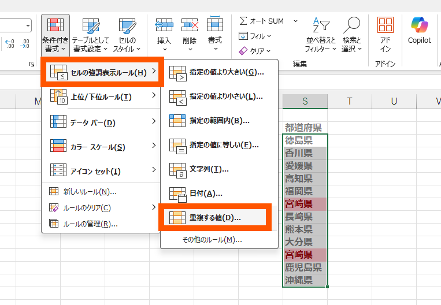The width and height of the screenshot is (441, 305).
Task: Open the 条件付き書式 conditional formatting button
Action: coord(55,35)
